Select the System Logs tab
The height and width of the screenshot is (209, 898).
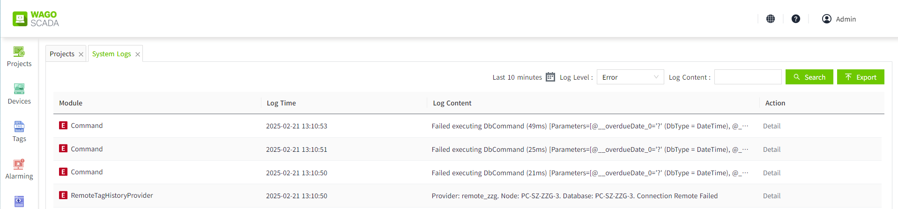click(111, 54)
